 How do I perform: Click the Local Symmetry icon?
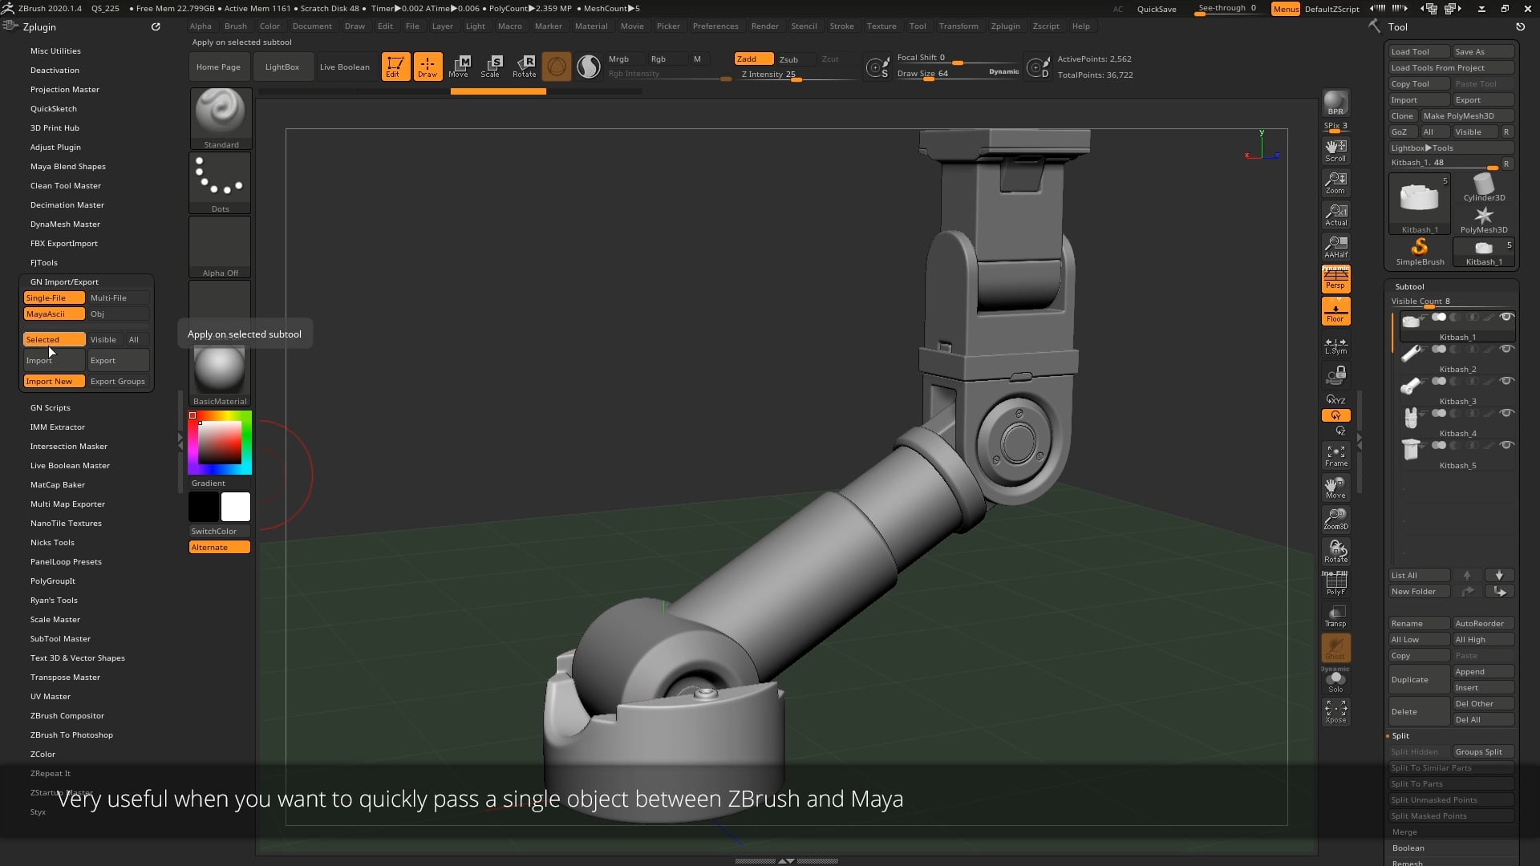1335,343
